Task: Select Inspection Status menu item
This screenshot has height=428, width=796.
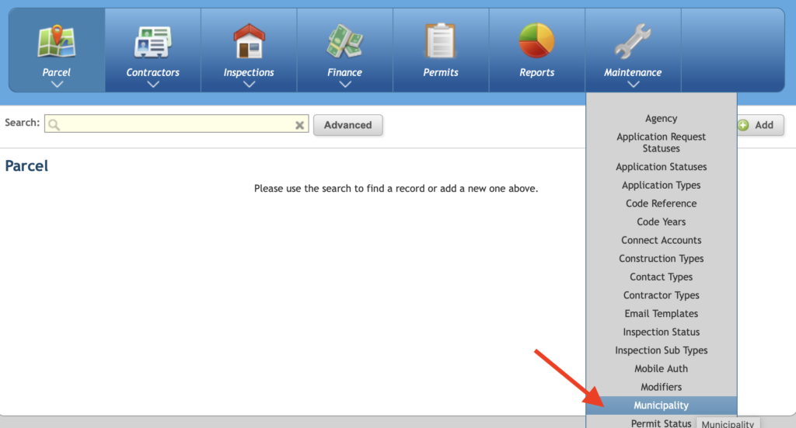Action: click(x=661, y=332)
